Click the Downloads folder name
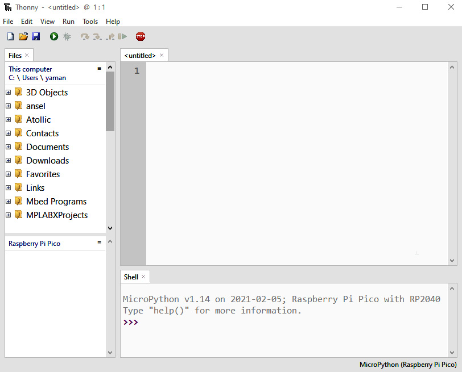 click(x=47, y=161)
